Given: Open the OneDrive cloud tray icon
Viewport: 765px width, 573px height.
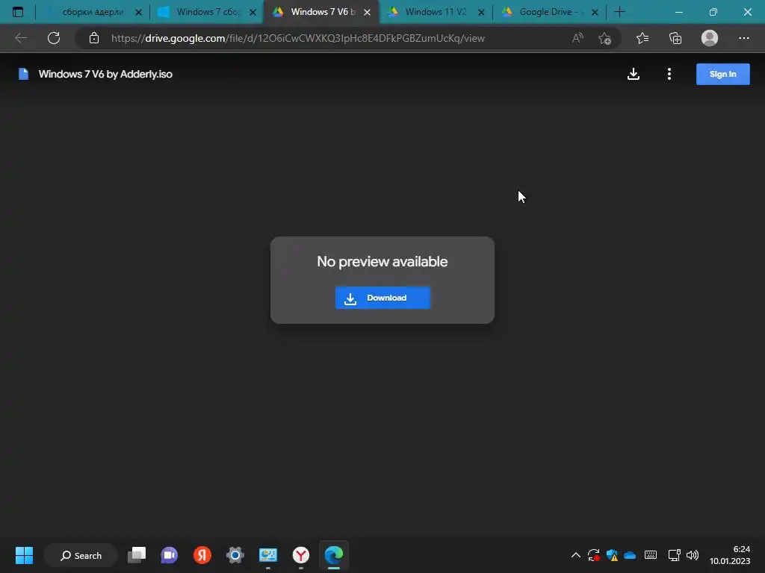Looking at the screenshot, I should click(630, 555).
